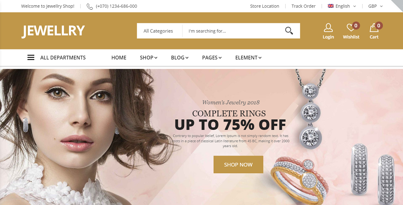Click the phone handset icon
403x205 pixels.
pyautogui.click(x=89, y=6)
